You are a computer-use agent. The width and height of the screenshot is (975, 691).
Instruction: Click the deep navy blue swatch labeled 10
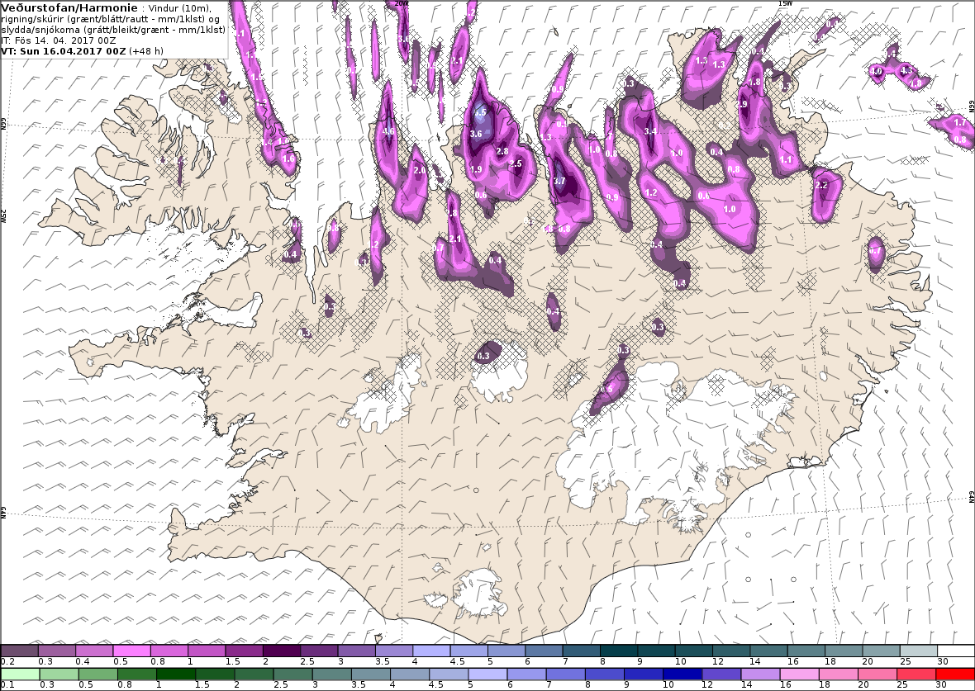[x=682, y=674]
